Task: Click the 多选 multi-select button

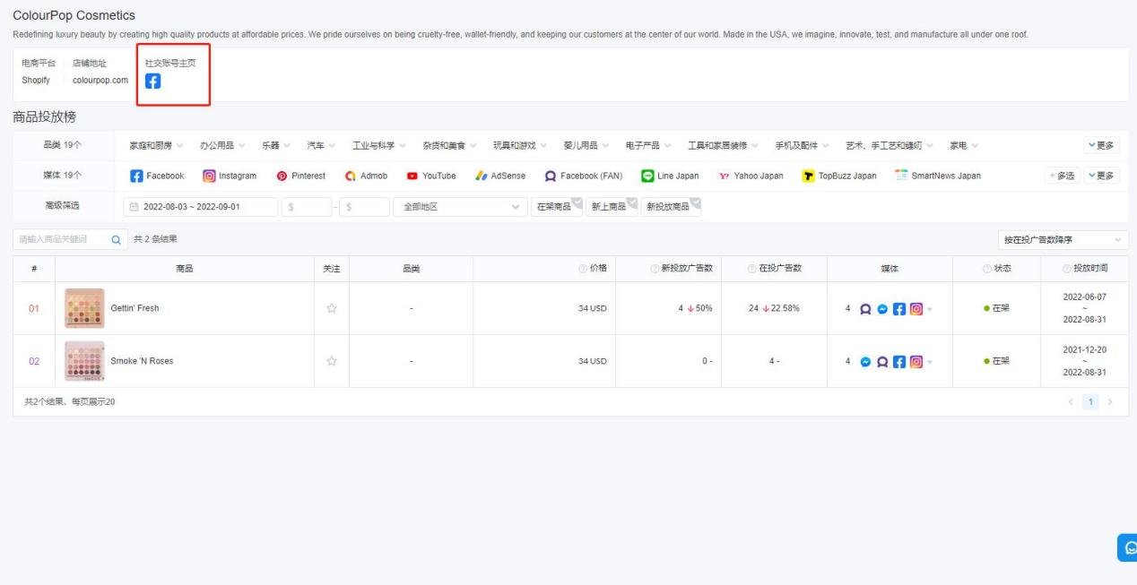Action: pyautogui.click(x=1061, y=176)
